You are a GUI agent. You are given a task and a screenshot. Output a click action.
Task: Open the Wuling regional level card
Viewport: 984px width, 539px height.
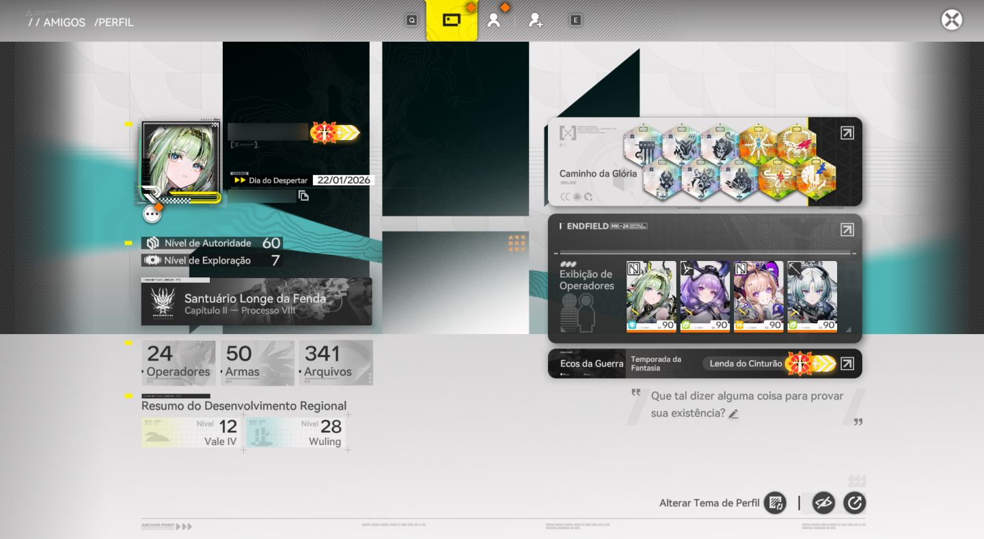295,432
